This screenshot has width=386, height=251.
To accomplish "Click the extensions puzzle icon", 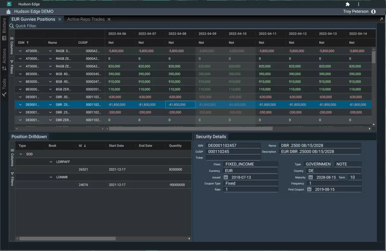I will (347, 4).
